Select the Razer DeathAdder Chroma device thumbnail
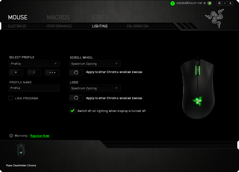239x172 pixels. [x=21, y=150]
